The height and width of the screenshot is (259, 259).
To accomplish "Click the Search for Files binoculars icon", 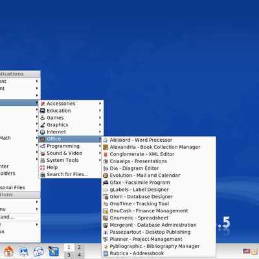I will [x=43, y=175].
